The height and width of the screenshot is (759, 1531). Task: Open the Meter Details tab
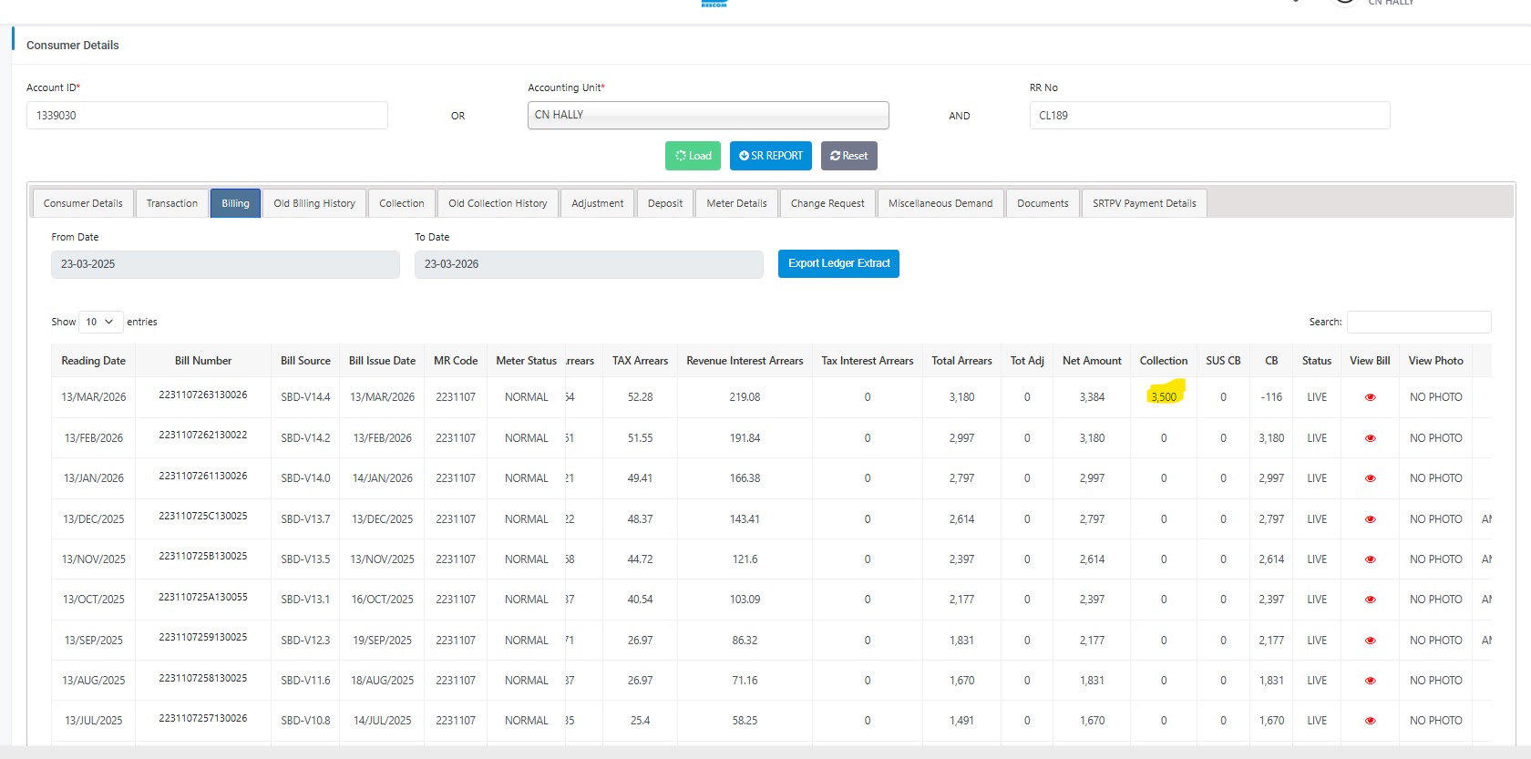coord(736,203)
